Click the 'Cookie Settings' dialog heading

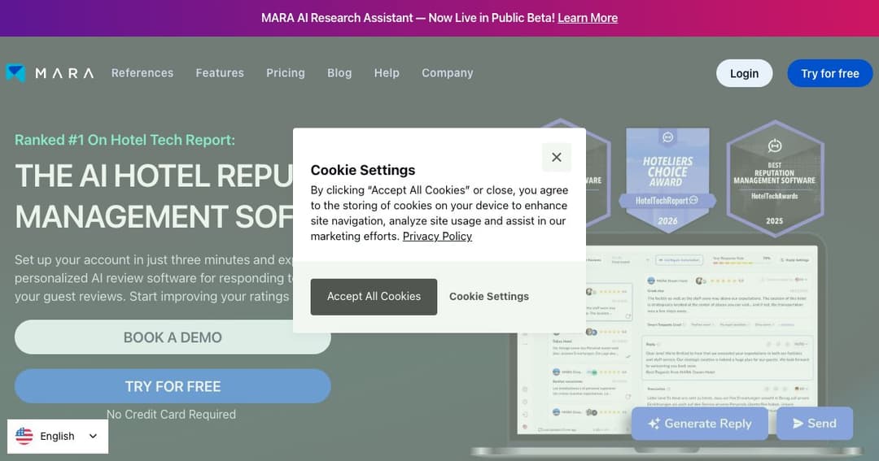tap(363, 170)
